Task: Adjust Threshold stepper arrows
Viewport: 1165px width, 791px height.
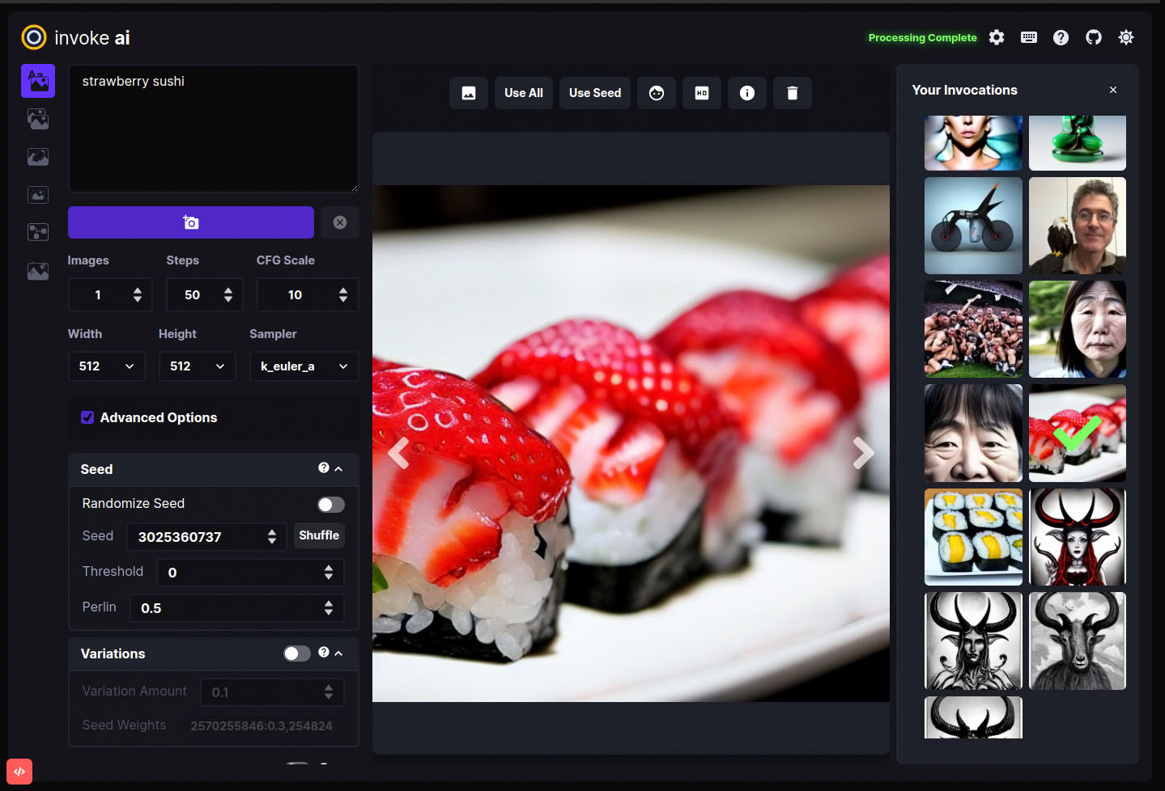Action: 329,572
